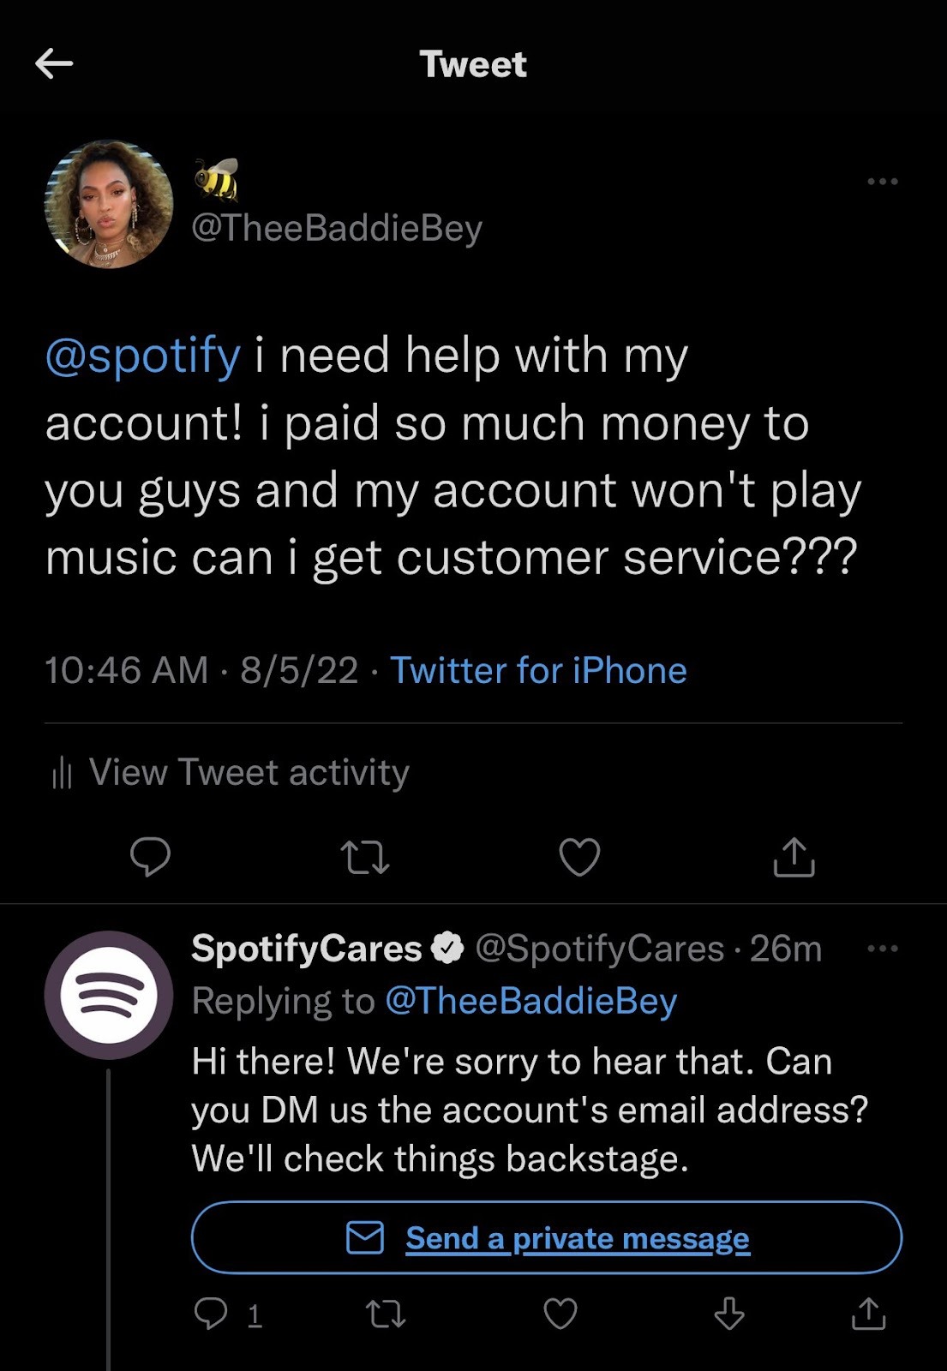Open the @spotify mention link
This screenshot has width=947, height=1371.
pyautogui.click(x=142, y=356)
